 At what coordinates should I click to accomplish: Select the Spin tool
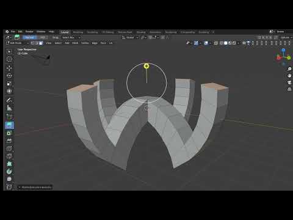pos(9,172)
